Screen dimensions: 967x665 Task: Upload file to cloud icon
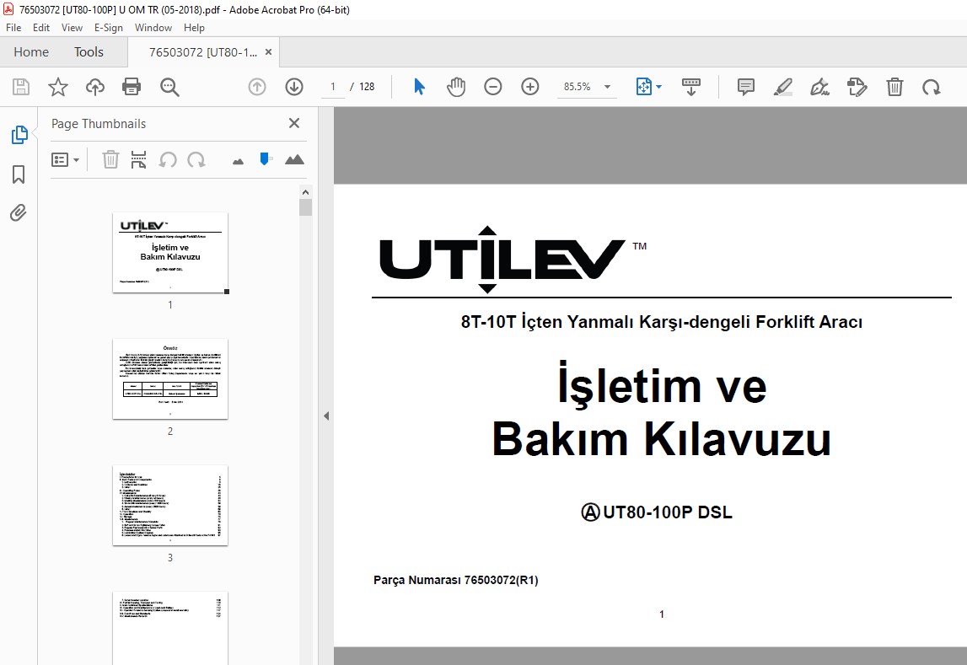point(95,87)
